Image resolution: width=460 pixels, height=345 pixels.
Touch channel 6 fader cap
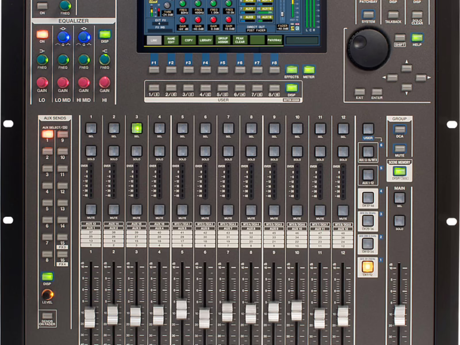[204, 318]
